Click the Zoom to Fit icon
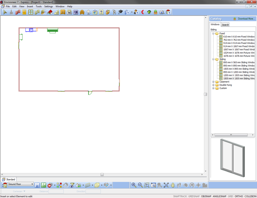257x198 pixels. click(166, 185)
